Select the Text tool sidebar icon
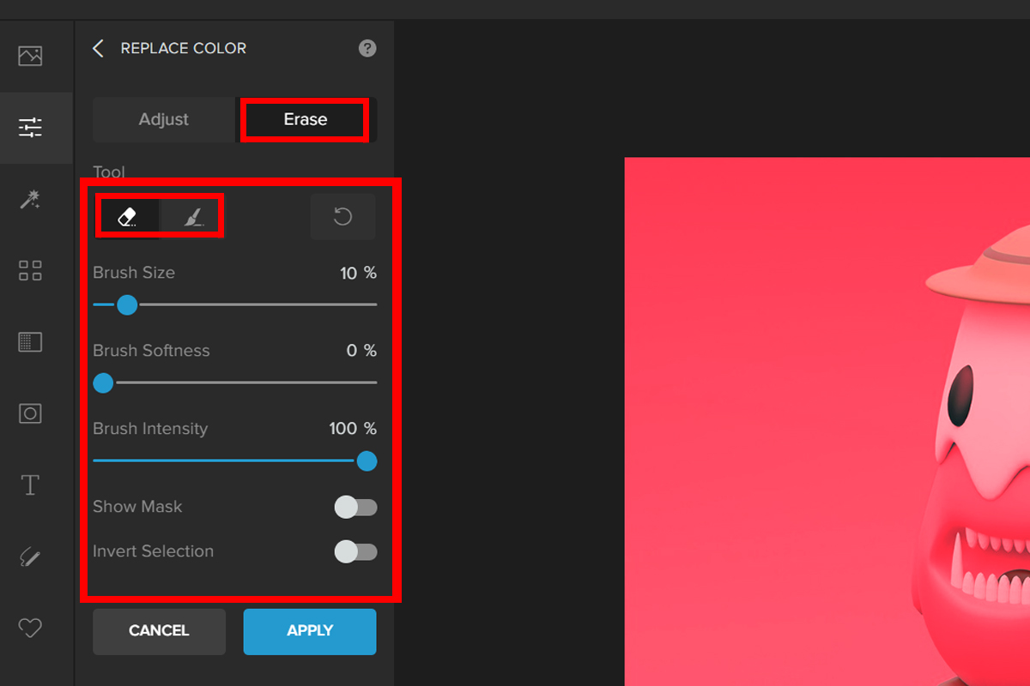 (30, 485)
